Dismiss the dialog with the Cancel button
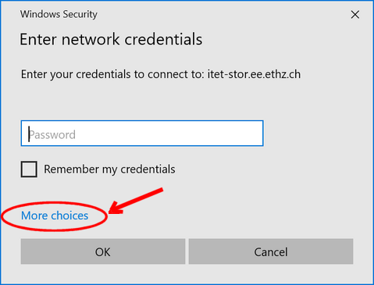The width and height of the screenshot is (374, 285). tap(271, 251)
